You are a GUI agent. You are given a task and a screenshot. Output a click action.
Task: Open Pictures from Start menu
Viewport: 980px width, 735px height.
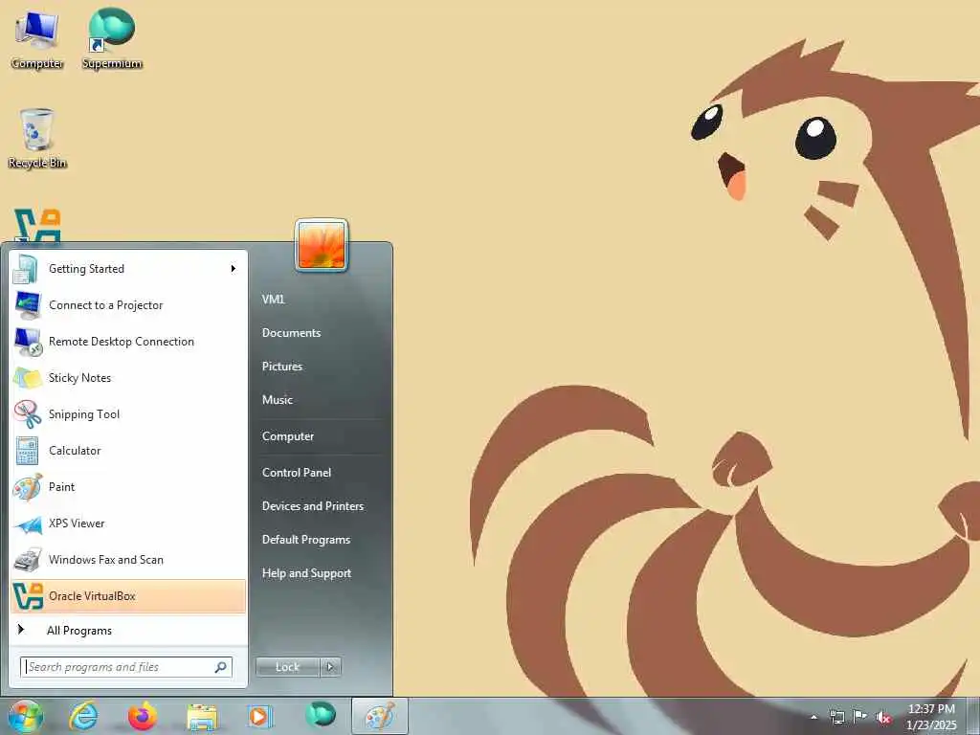[x=282, y=367]
